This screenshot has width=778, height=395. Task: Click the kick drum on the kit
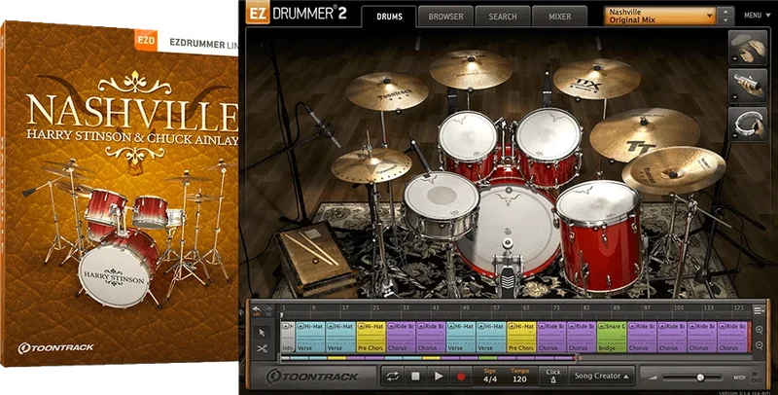506,229
